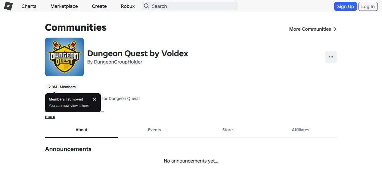
Task: Switch to the Affiliates tab
Action: tap(300, 130)
